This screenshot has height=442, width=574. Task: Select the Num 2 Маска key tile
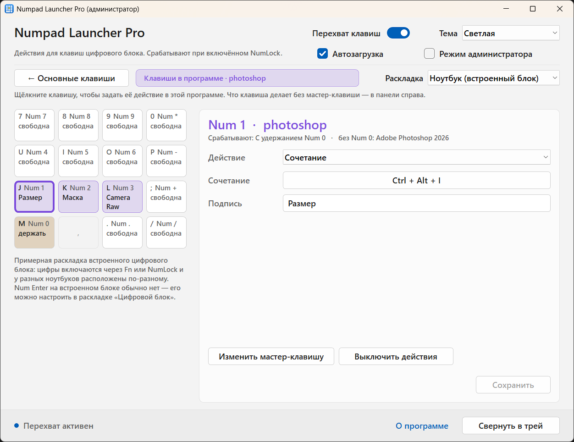(78, 197)
